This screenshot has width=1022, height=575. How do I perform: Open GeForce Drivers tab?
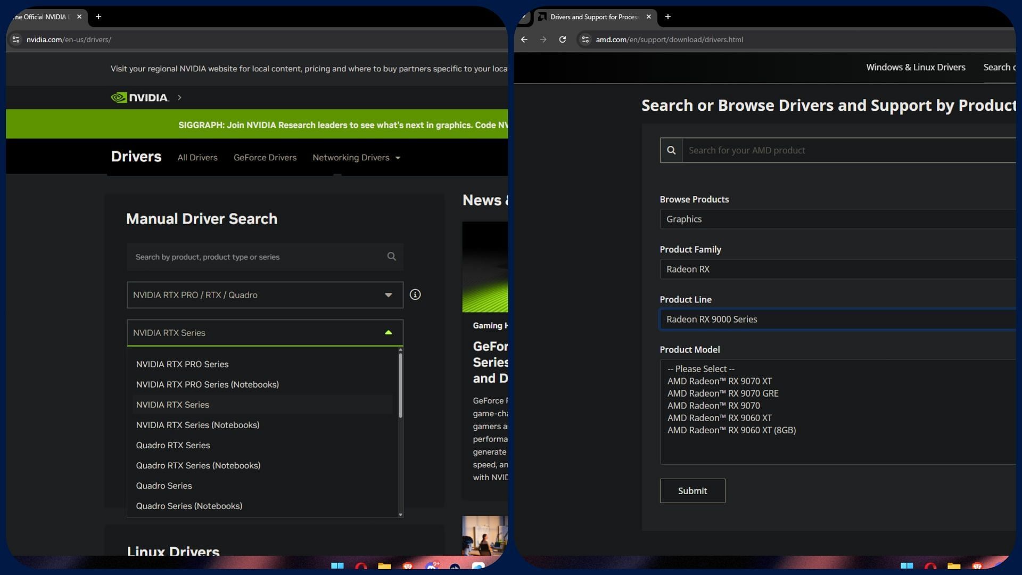[265, 158]
